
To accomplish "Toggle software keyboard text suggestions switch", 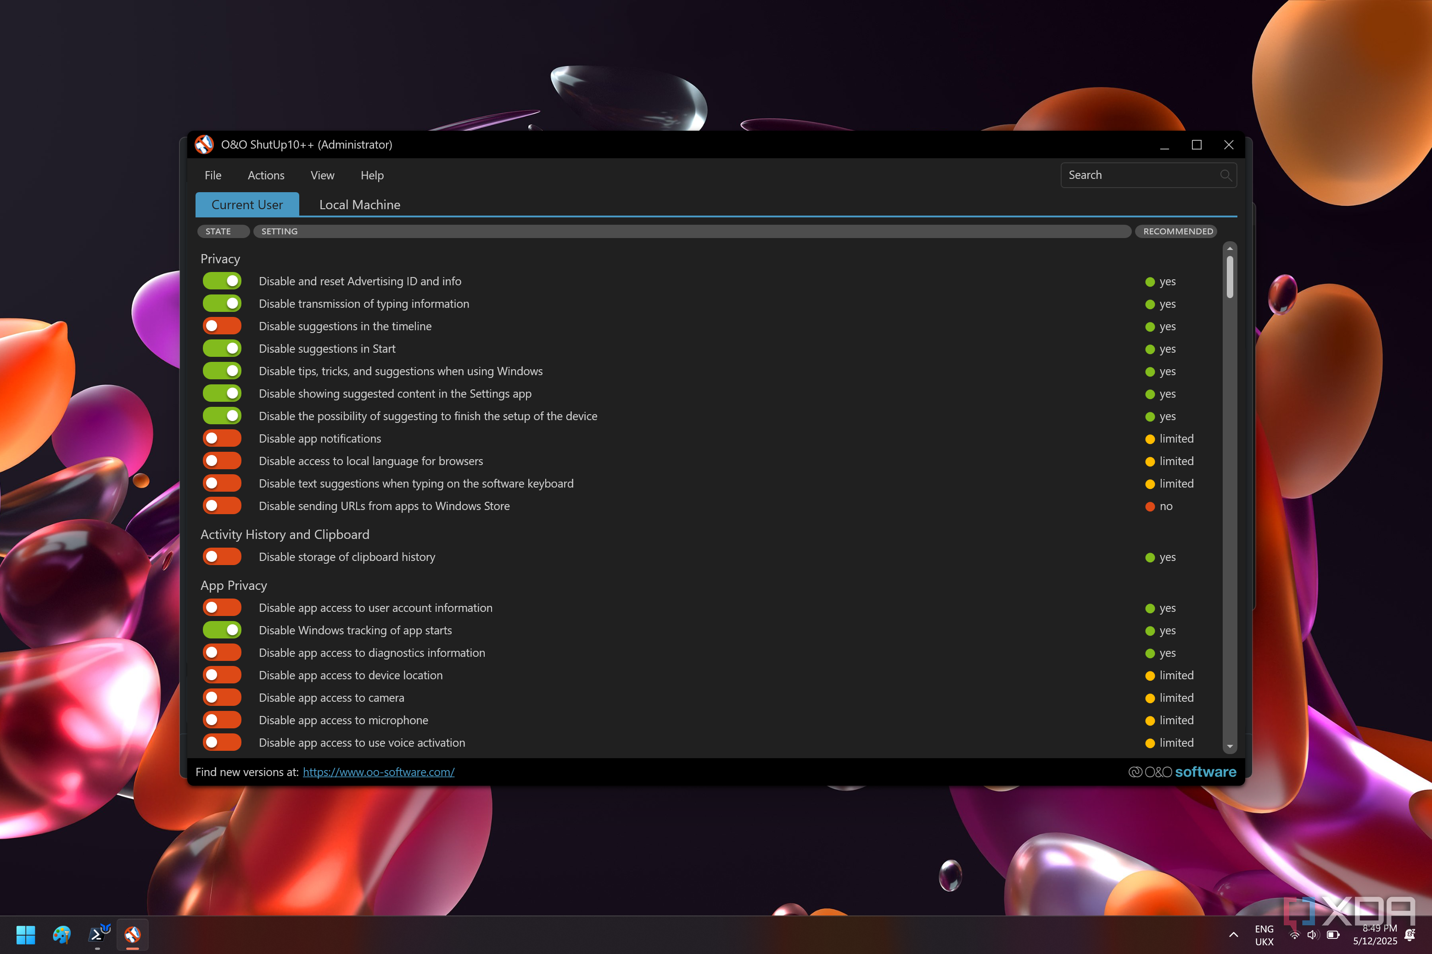I will 222,484.
